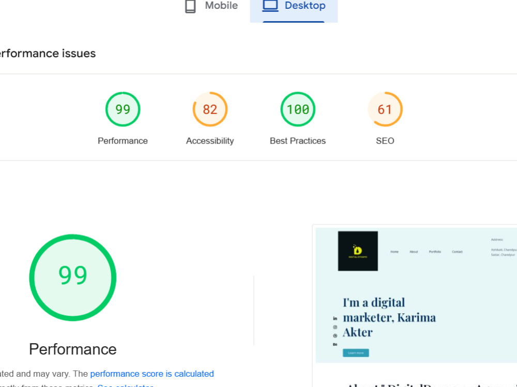Jump to Performance score gauge 99

(123, 109)
